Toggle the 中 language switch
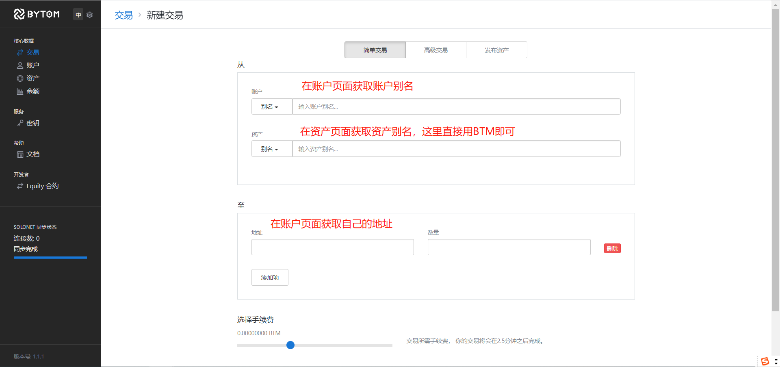The width and height of the screenshot is (780, 367). 78,15
